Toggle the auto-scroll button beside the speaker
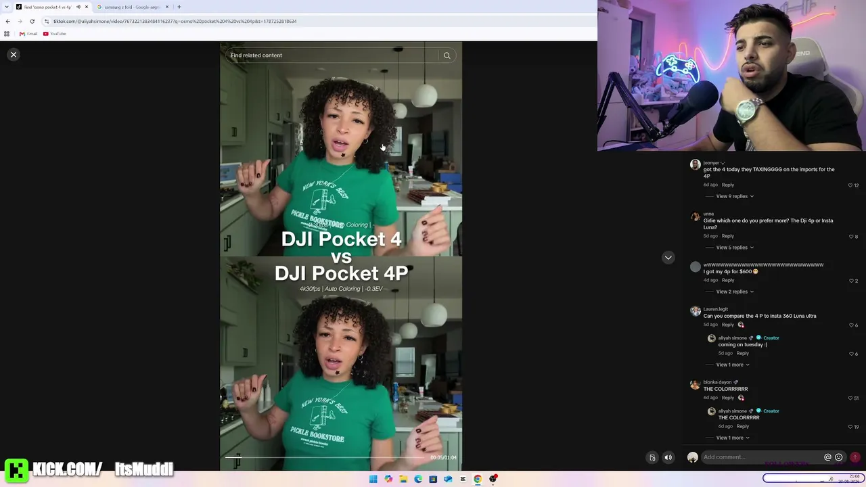 (x=652, y=457)
